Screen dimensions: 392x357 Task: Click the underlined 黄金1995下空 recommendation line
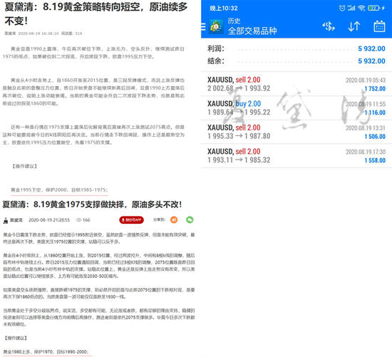pos(59,190)
